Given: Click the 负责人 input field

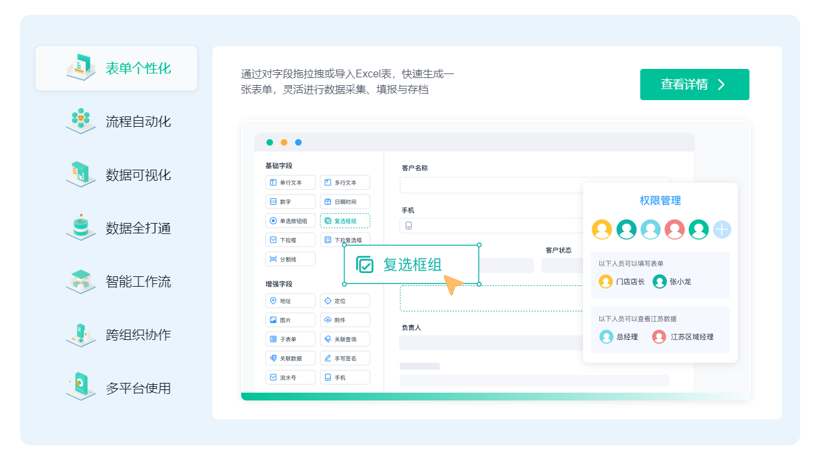Looking at the screenshot, I should [x=491, y=343].
